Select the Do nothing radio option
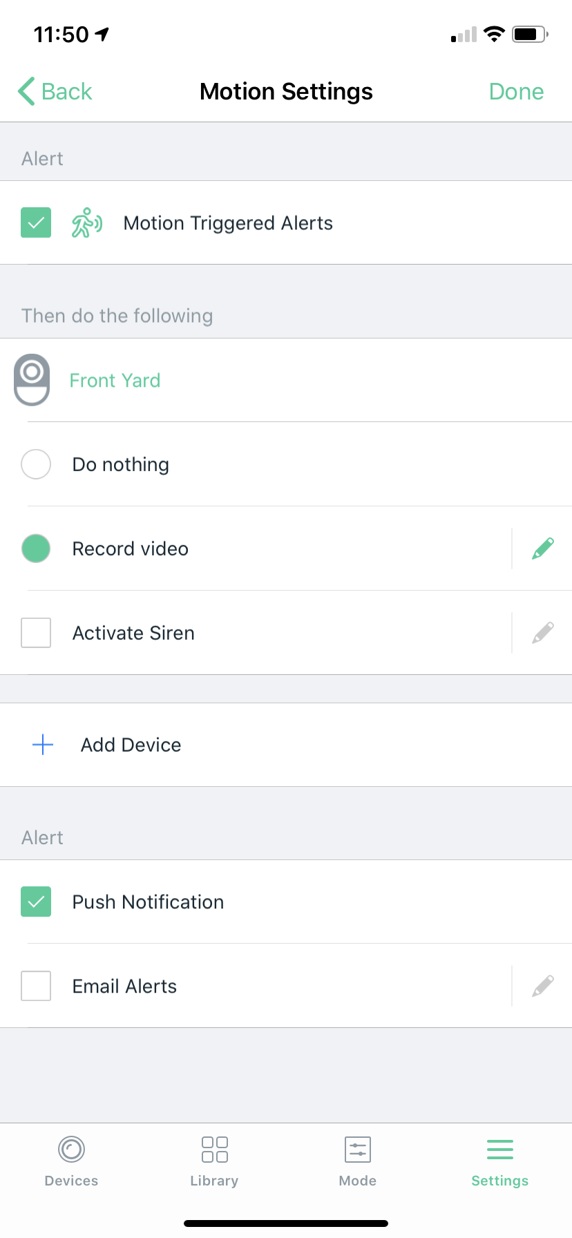The width and height of the screenshot is (572, 1238). (x=36, y=464)
